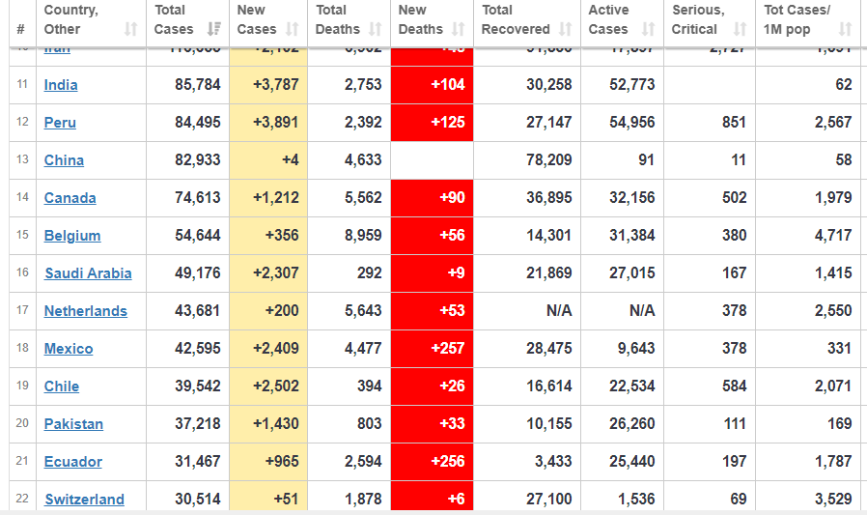The image size is (867, 515).
Task: Select Chile total cases 39,542
Action: click(197, 386)
